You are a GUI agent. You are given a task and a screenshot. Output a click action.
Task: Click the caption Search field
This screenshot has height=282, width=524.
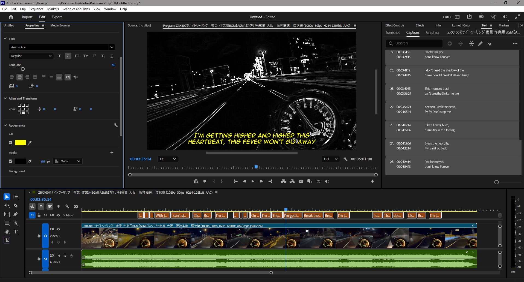pos(414,43)
